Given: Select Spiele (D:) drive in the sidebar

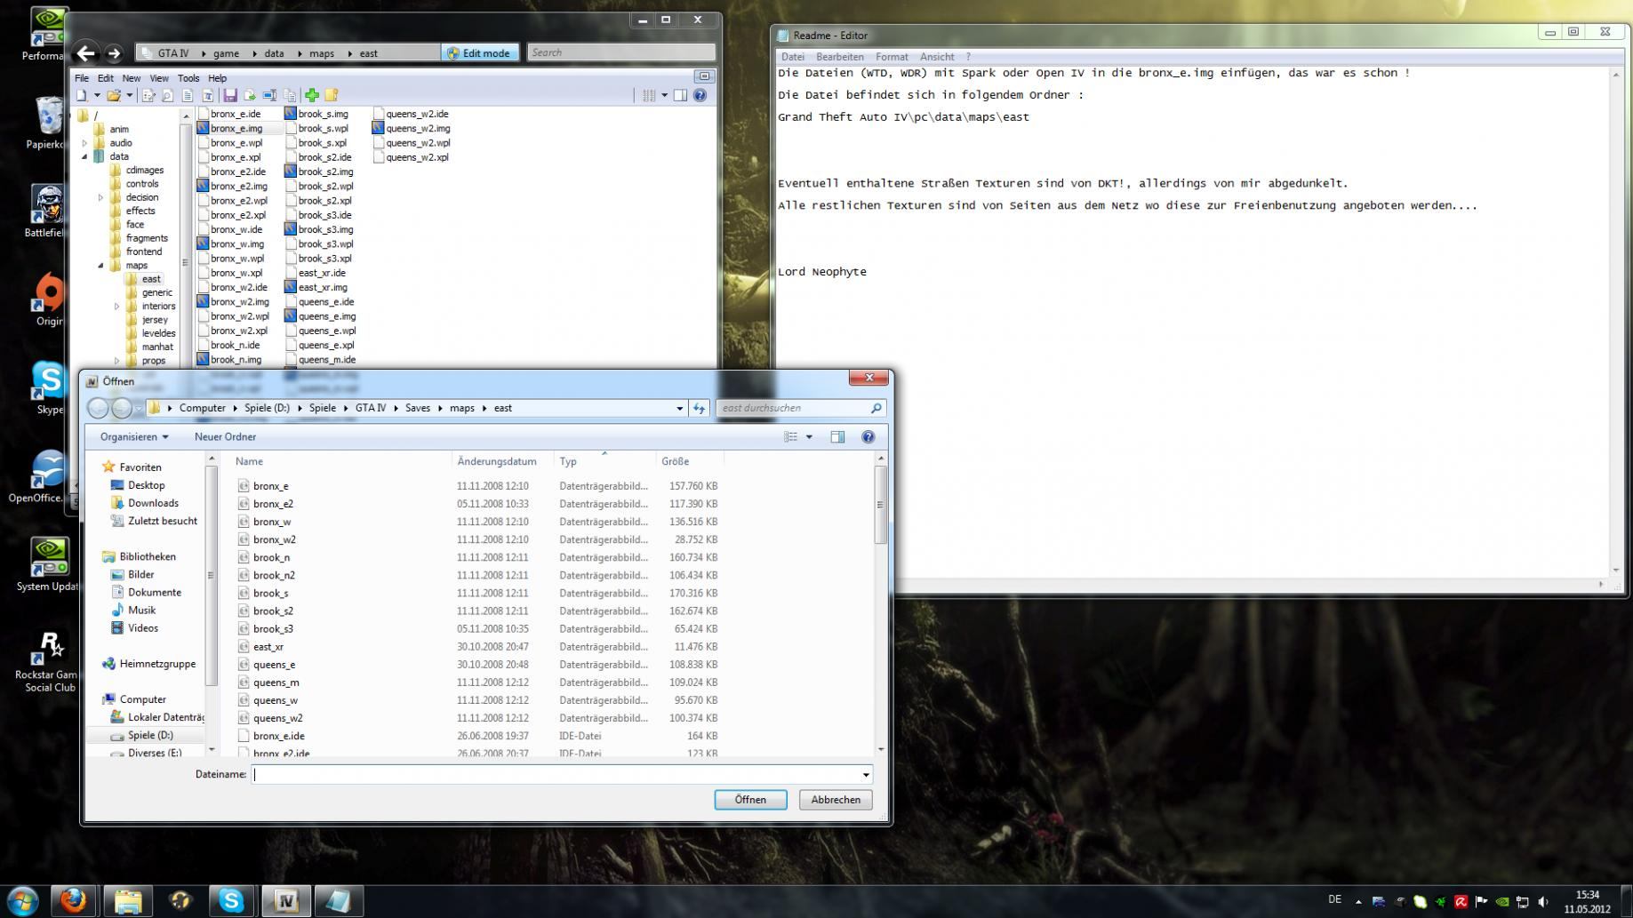Looking at the screenshot, I should [150, 735].
